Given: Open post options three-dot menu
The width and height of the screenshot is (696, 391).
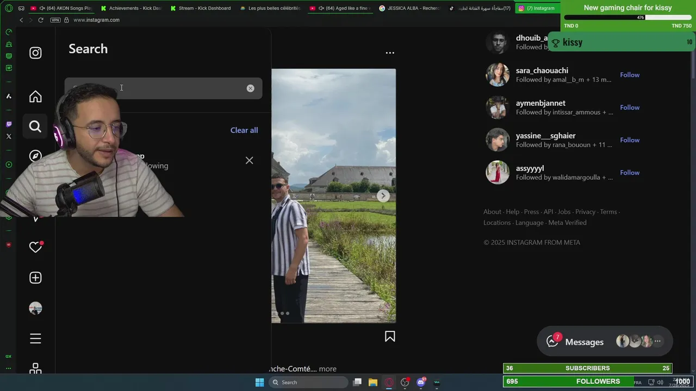Looking at the screenshot, I should tap(390, 53).
